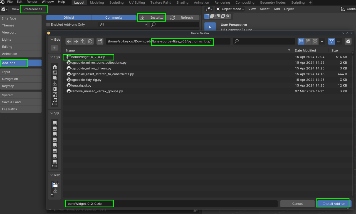Click the Community add-ons filter
The height and width of the screenshot is (214, 356).
[114, 17]
